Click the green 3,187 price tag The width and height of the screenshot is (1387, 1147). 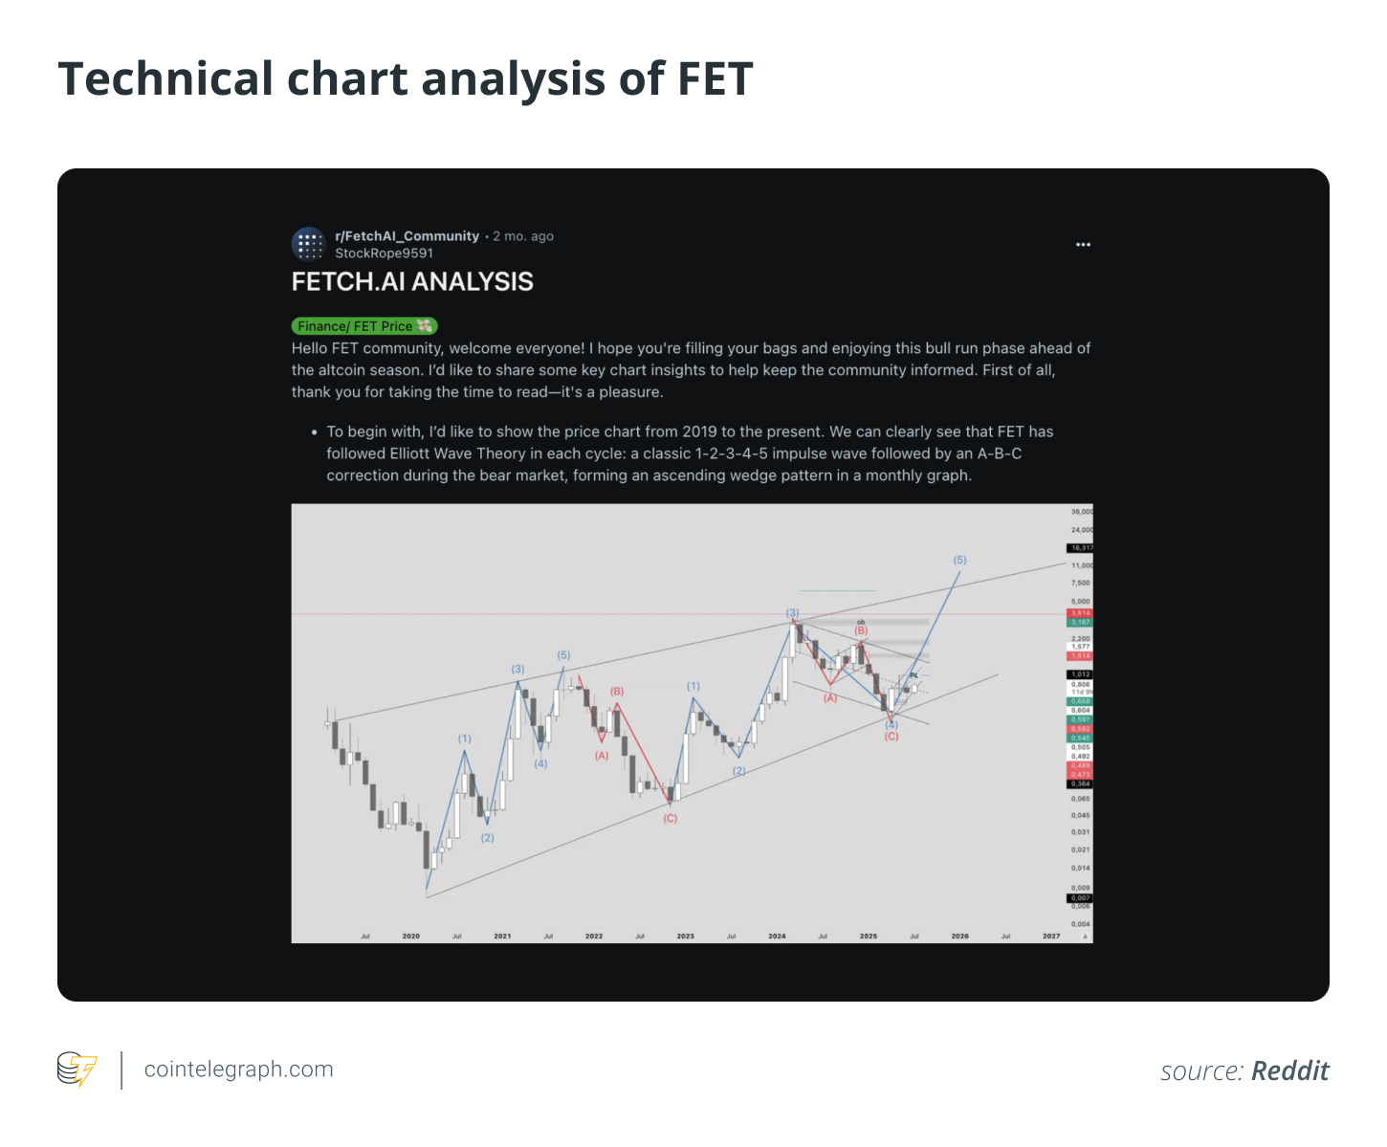(x=1080, y=622)
